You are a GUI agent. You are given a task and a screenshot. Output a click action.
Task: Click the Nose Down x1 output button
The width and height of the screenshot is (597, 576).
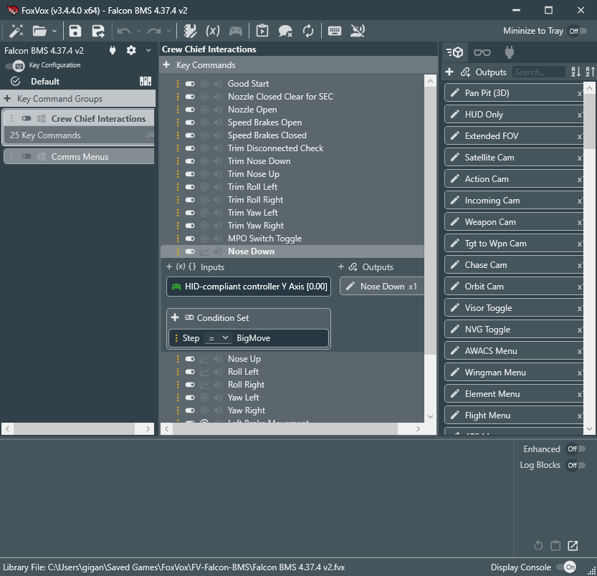382,287
